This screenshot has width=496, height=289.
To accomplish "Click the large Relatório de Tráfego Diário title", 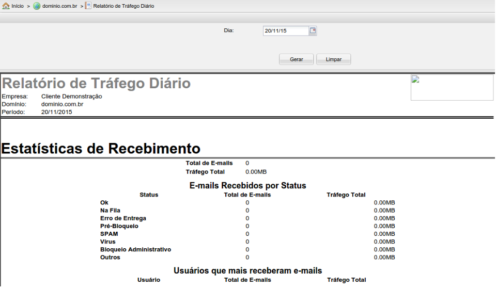I will tap(97, 83).
